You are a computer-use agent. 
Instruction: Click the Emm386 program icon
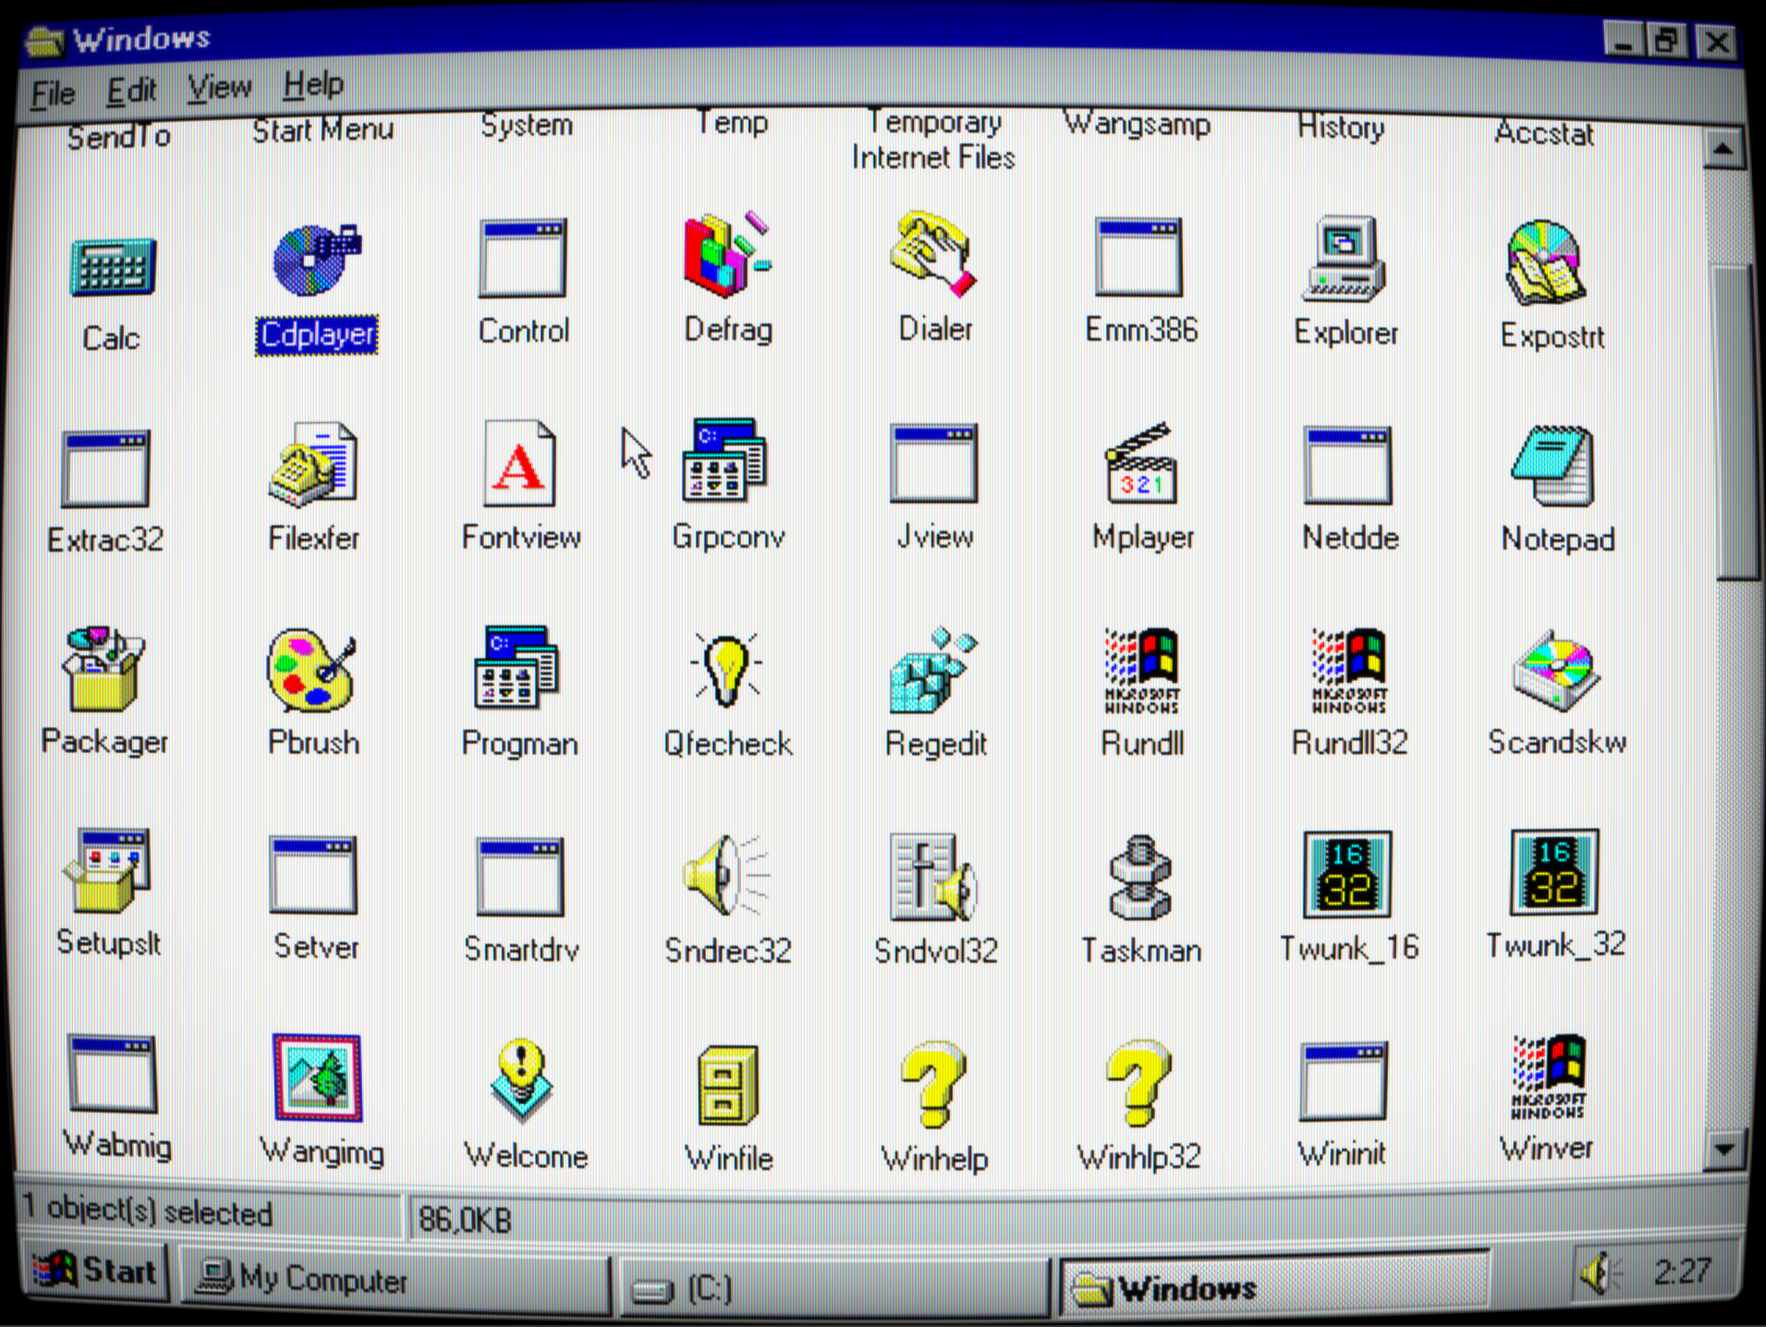[1139, 257]
